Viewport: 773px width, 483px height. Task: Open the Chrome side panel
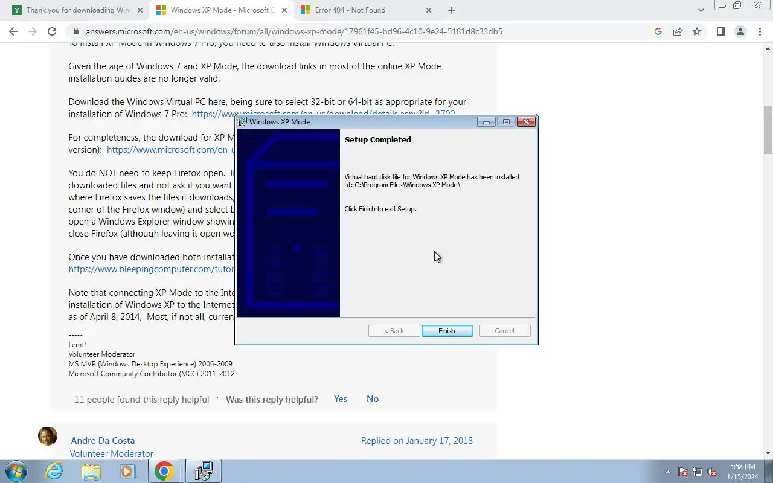[x=720, y=31]
